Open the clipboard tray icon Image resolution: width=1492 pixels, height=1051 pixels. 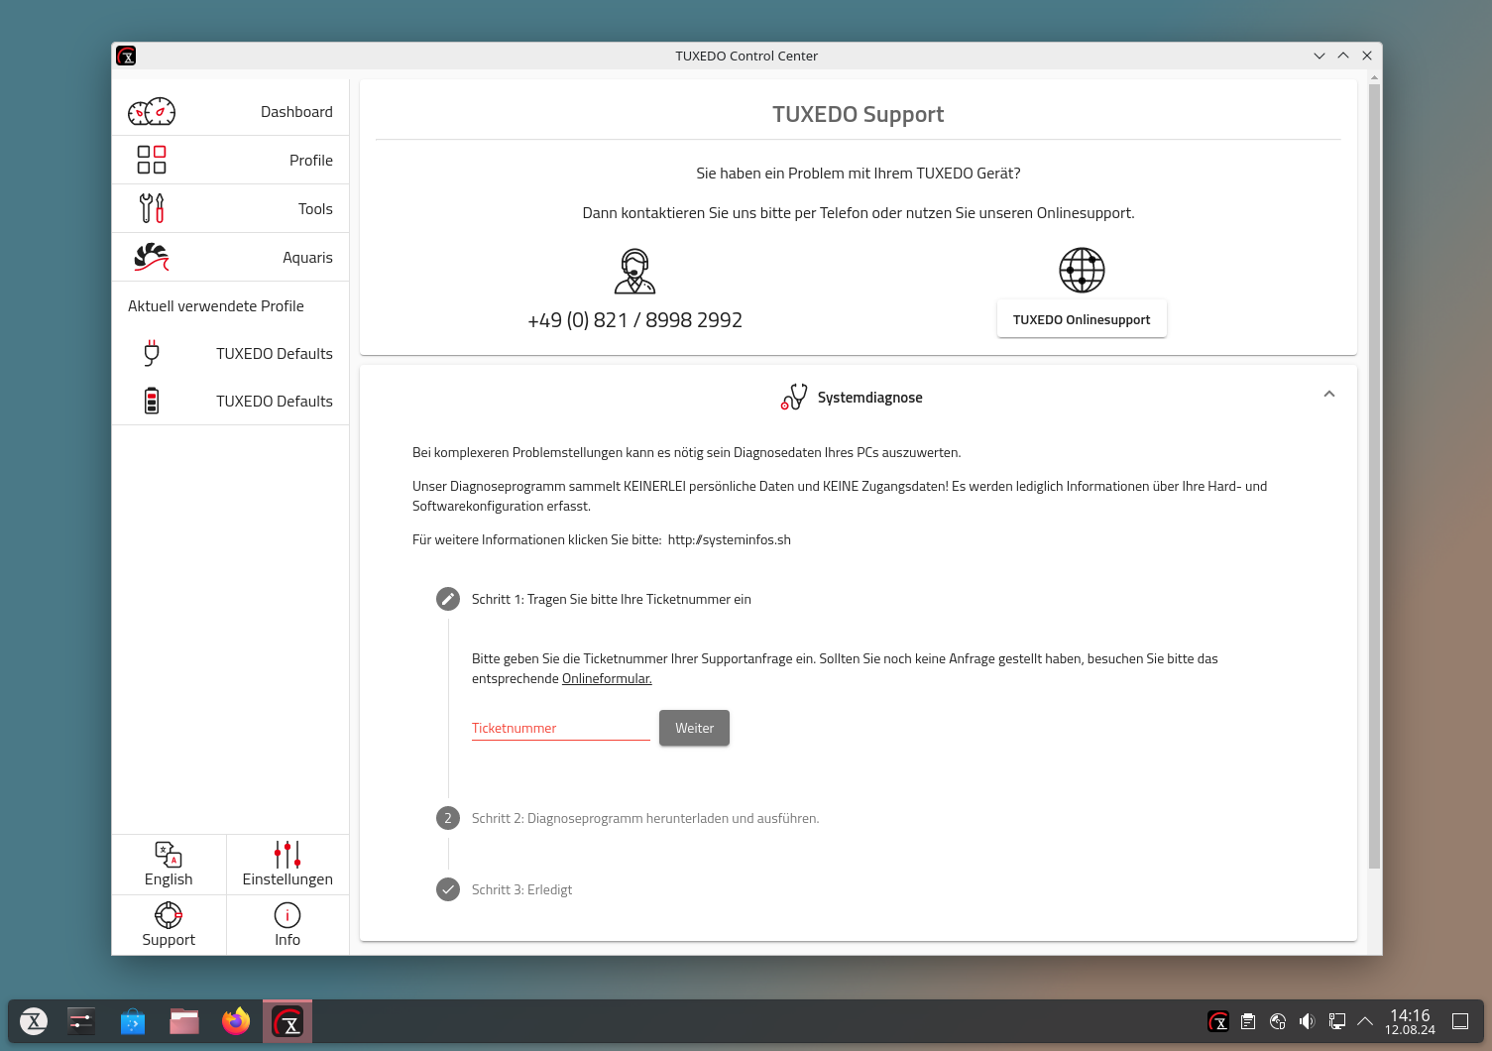point(1248,1021)
